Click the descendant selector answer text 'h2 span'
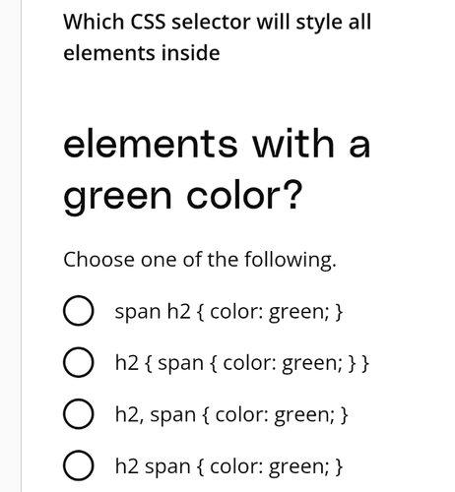The height and width of the screenshot is (492, 455). coord(229,466)
